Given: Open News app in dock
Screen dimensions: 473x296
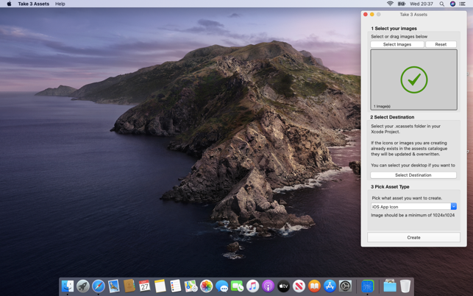Looking at the screenshot, I should pos(299,286).
